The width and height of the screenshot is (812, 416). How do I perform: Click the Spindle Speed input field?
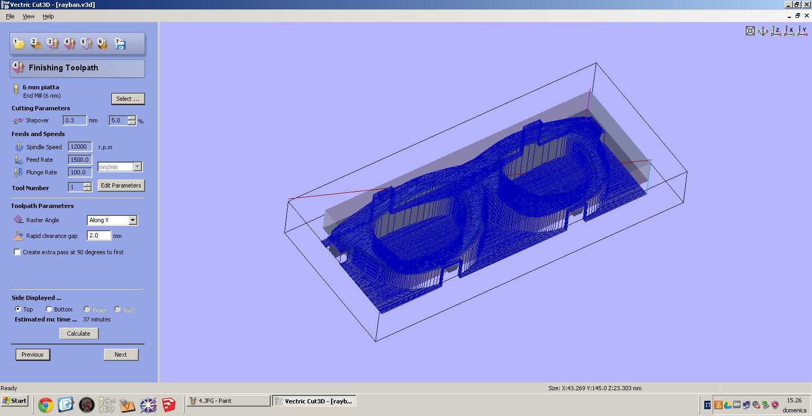[80, 147]
